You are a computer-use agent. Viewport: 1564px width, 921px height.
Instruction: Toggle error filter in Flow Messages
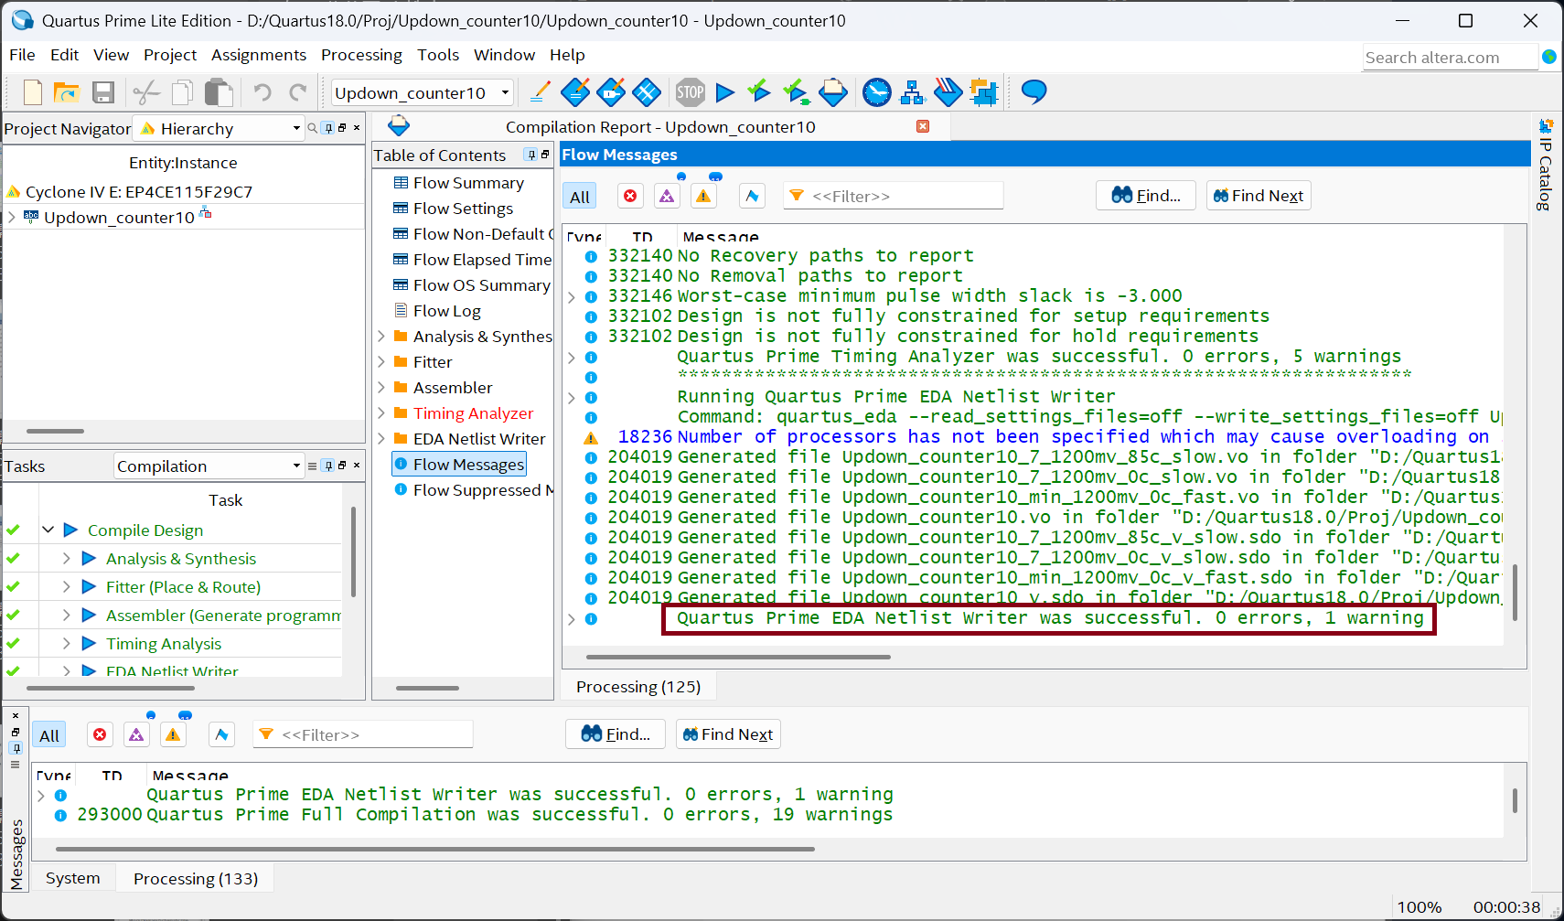pyautogui.click(x=630, y=196)
